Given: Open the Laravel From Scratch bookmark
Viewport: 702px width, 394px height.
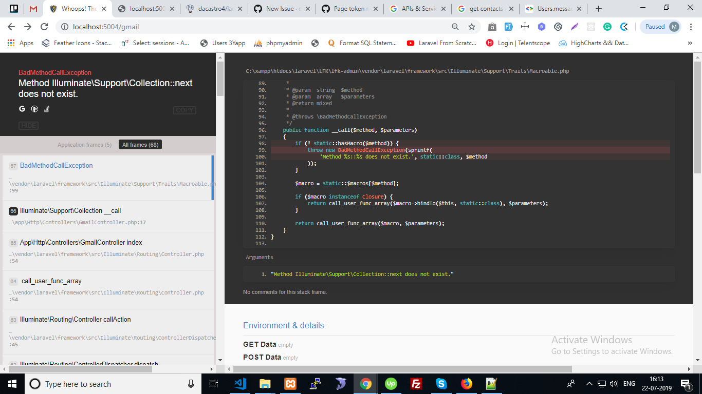Looking at the screenshot, I should (x=440, y=43).
